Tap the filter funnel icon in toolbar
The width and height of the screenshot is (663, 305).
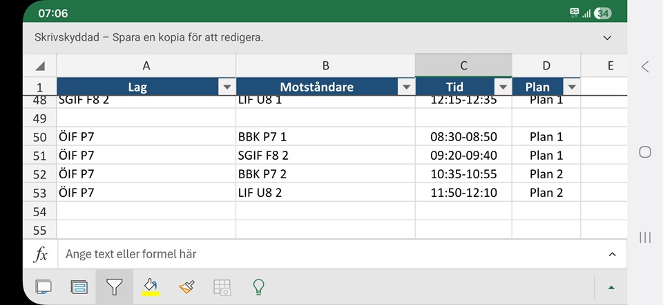(x=115, y=287)
